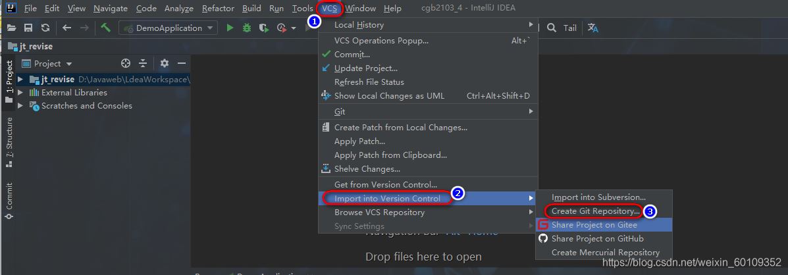Viewport: 788px width, 275px height.
Task: Click the Profiler run icon
Action: pos(282,28)
